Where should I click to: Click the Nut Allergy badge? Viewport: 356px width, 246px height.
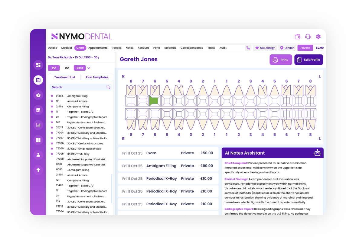click(x=265, y=48)
